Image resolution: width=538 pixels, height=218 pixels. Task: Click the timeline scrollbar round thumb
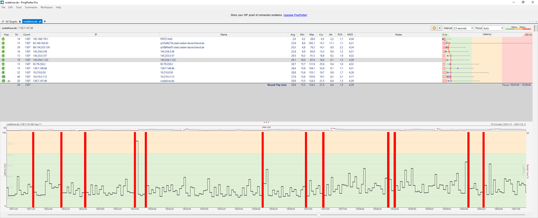point(319,215)
